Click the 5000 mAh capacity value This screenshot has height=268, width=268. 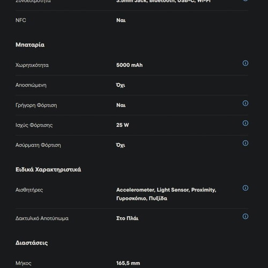click(x=129, y=65)
